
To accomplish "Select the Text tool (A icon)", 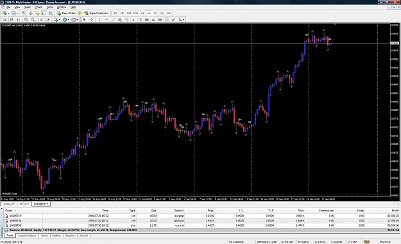I will point(133,20).
